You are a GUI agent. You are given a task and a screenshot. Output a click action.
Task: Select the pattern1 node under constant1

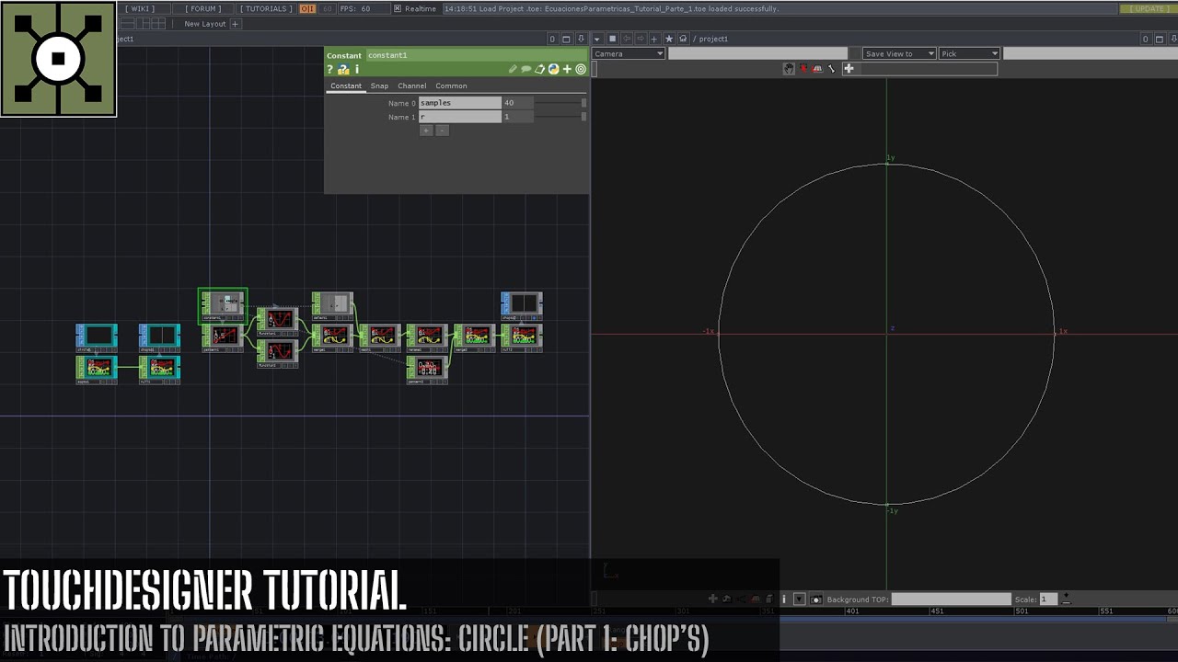(223, 337)
